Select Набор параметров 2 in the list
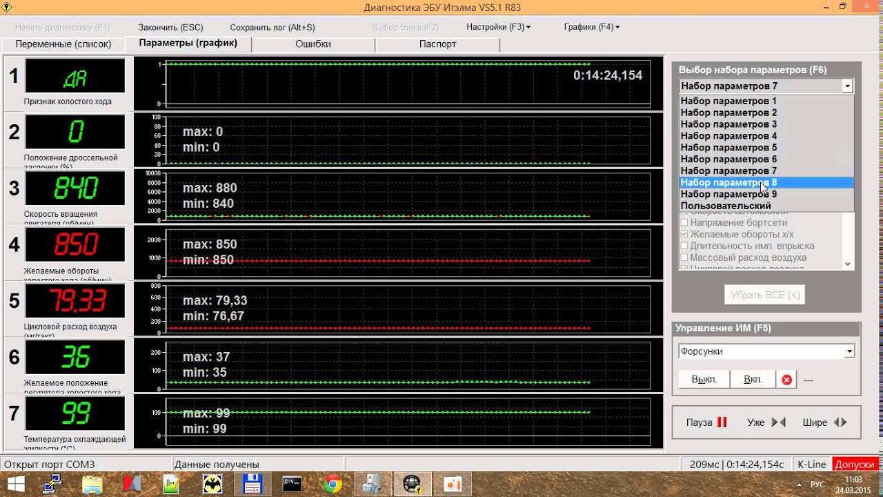Screen dimensions: 883x497 [x=766, y=113]
